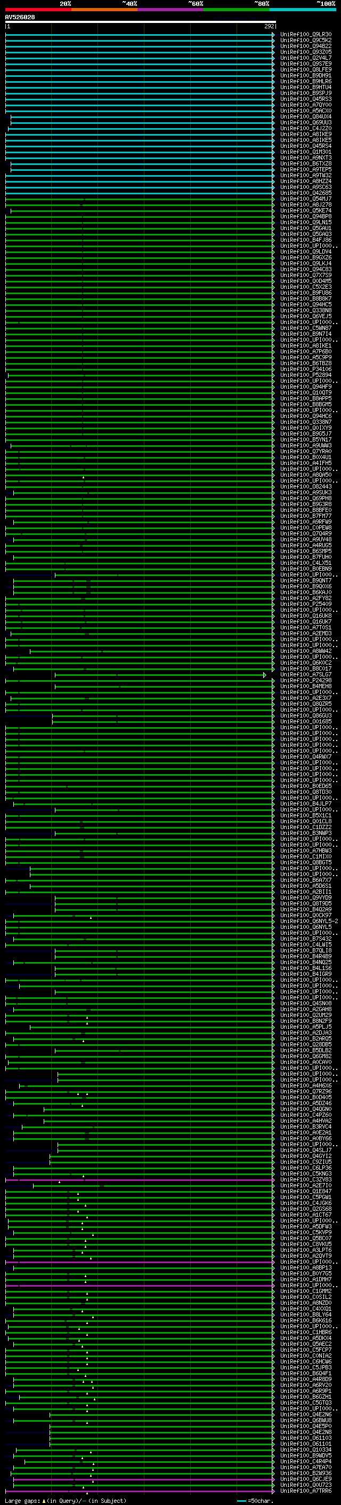Click the UniRef100_C1HBR6 label
The width and height of the screenshot is (341, 1505).
(306, 1332)
